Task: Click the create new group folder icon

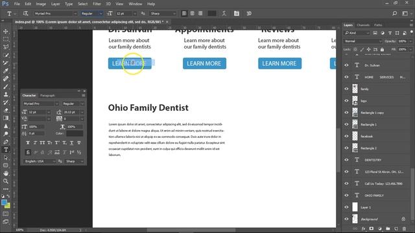Action: (x=388, y=228)
